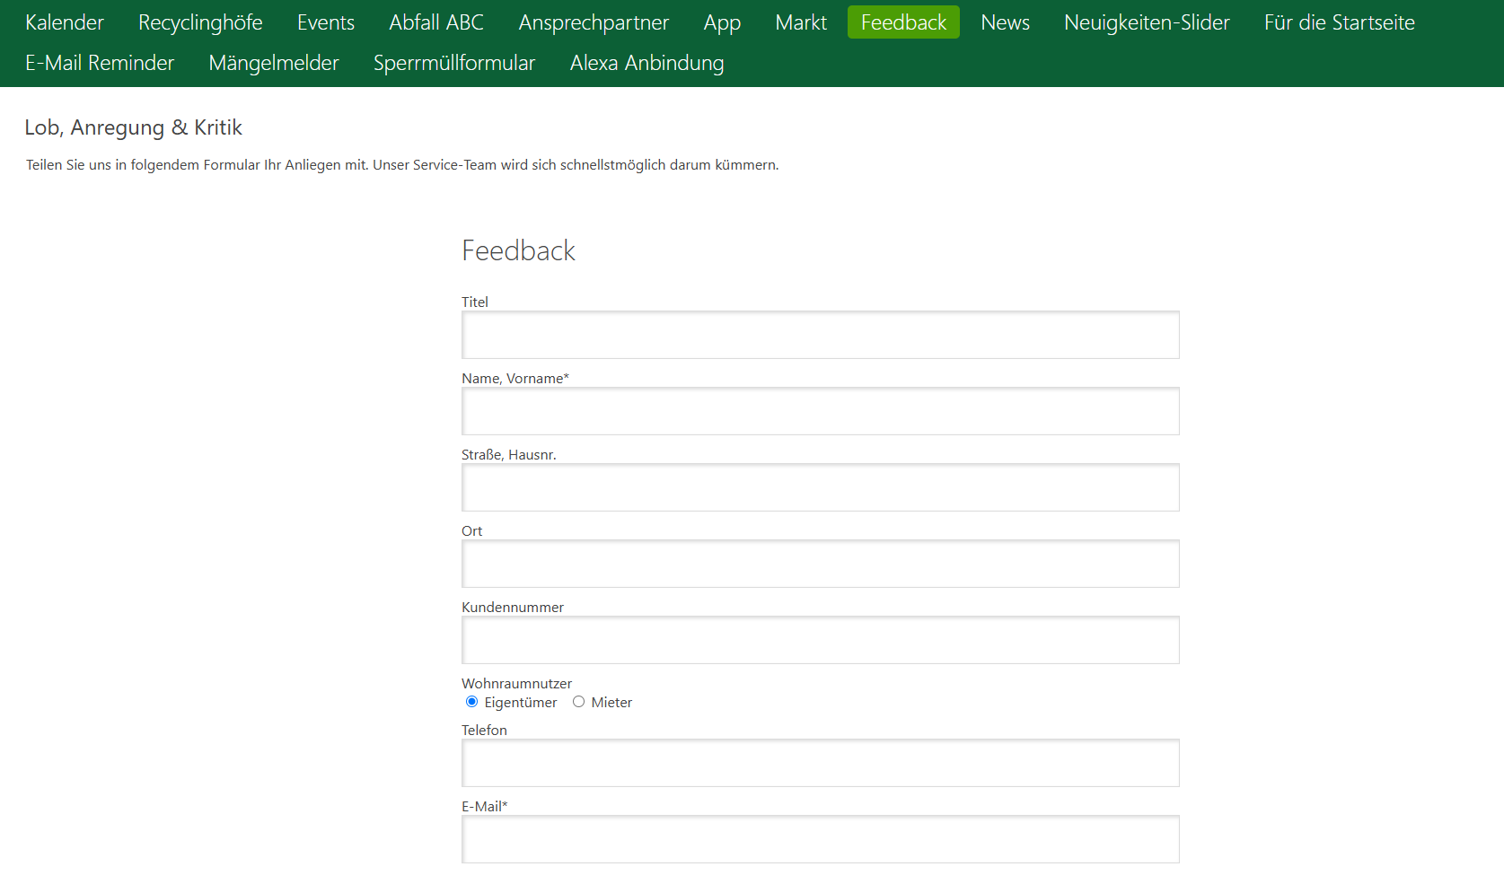Viewport: 1504px width, 893px height.
Task: Open the Mängelmelder page
Action: (x=274, y=63)
